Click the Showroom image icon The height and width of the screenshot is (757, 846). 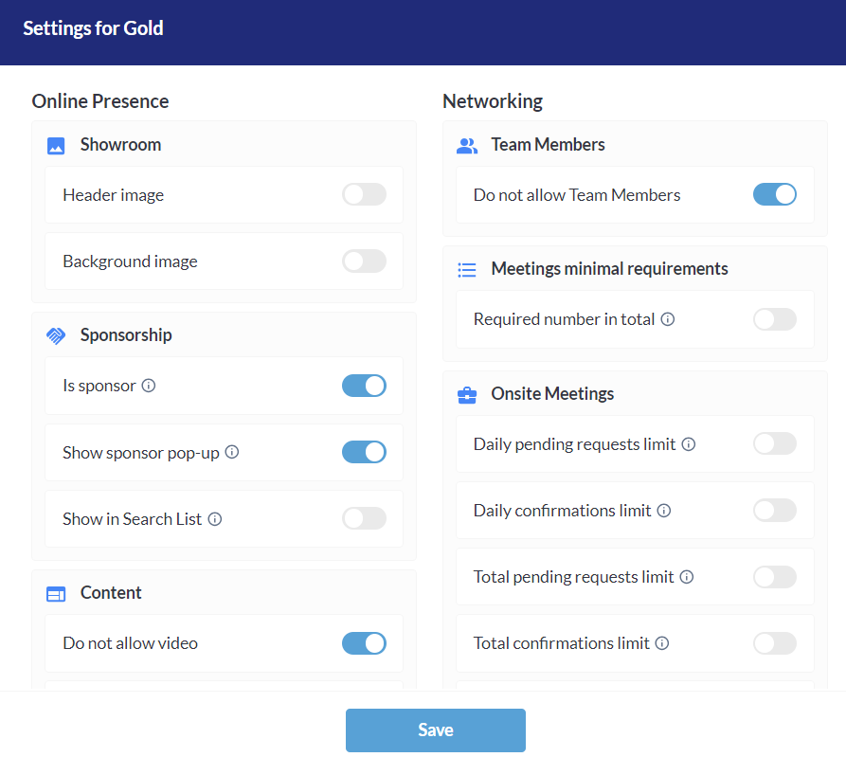click(56, 146)
